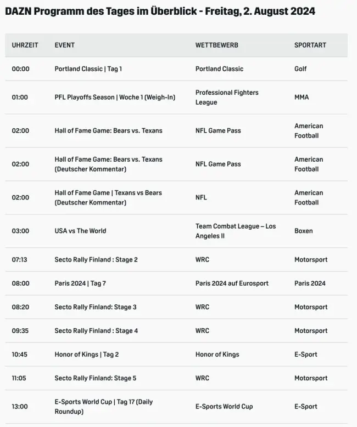Viewport: 357px width, 427px height.
Task: Click the WETTBEWERB column header
Action: coord(216,45)
